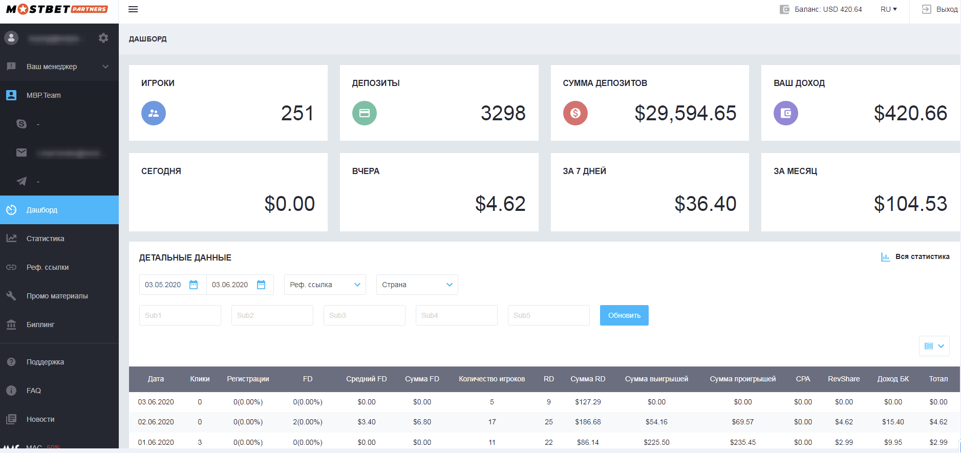Open the table columns view dropdown

point(934,346)
